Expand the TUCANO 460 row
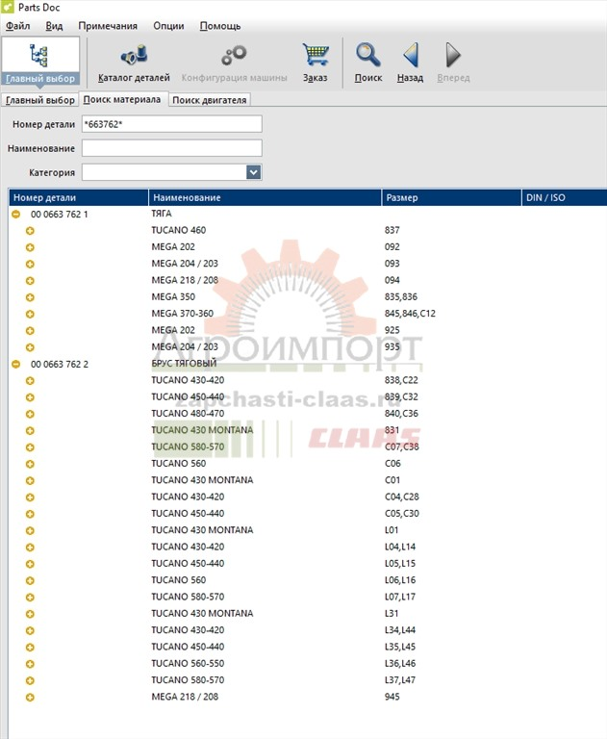The image size is (607, 739). tap(30, 231)
